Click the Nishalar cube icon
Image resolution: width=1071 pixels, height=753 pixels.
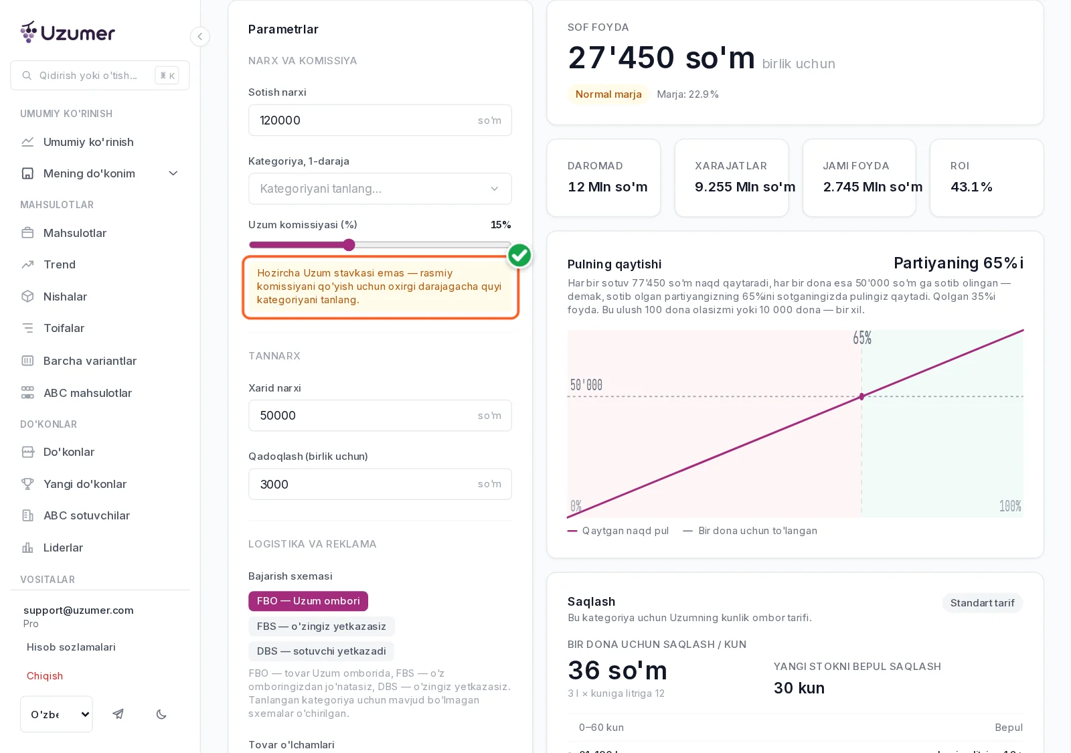pyautogui.click(x=27, y=297)
